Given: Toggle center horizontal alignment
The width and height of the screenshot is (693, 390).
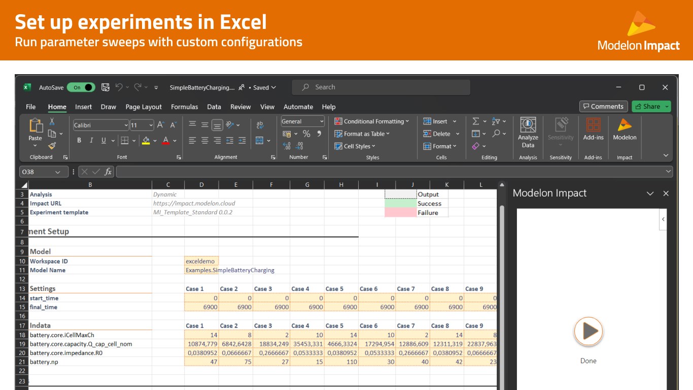Looking at the screenshot, I should [x=204, y=140].
